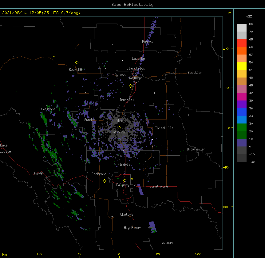Click the Calgary city label
This screenshot has width=265, height=258.
click(123, 185)
